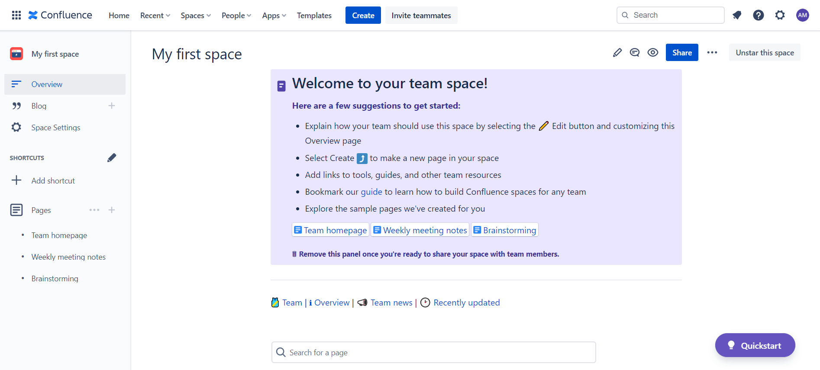
Task: Click Unstar this space button
Action: pos(765,52)
